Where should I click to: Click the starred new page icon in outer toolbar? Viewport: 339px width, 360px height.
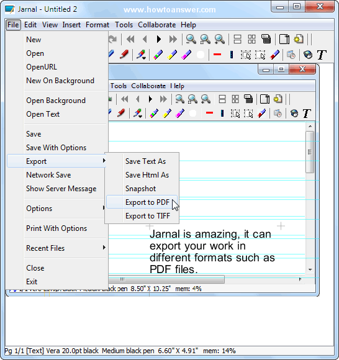[x=299, y=39]
